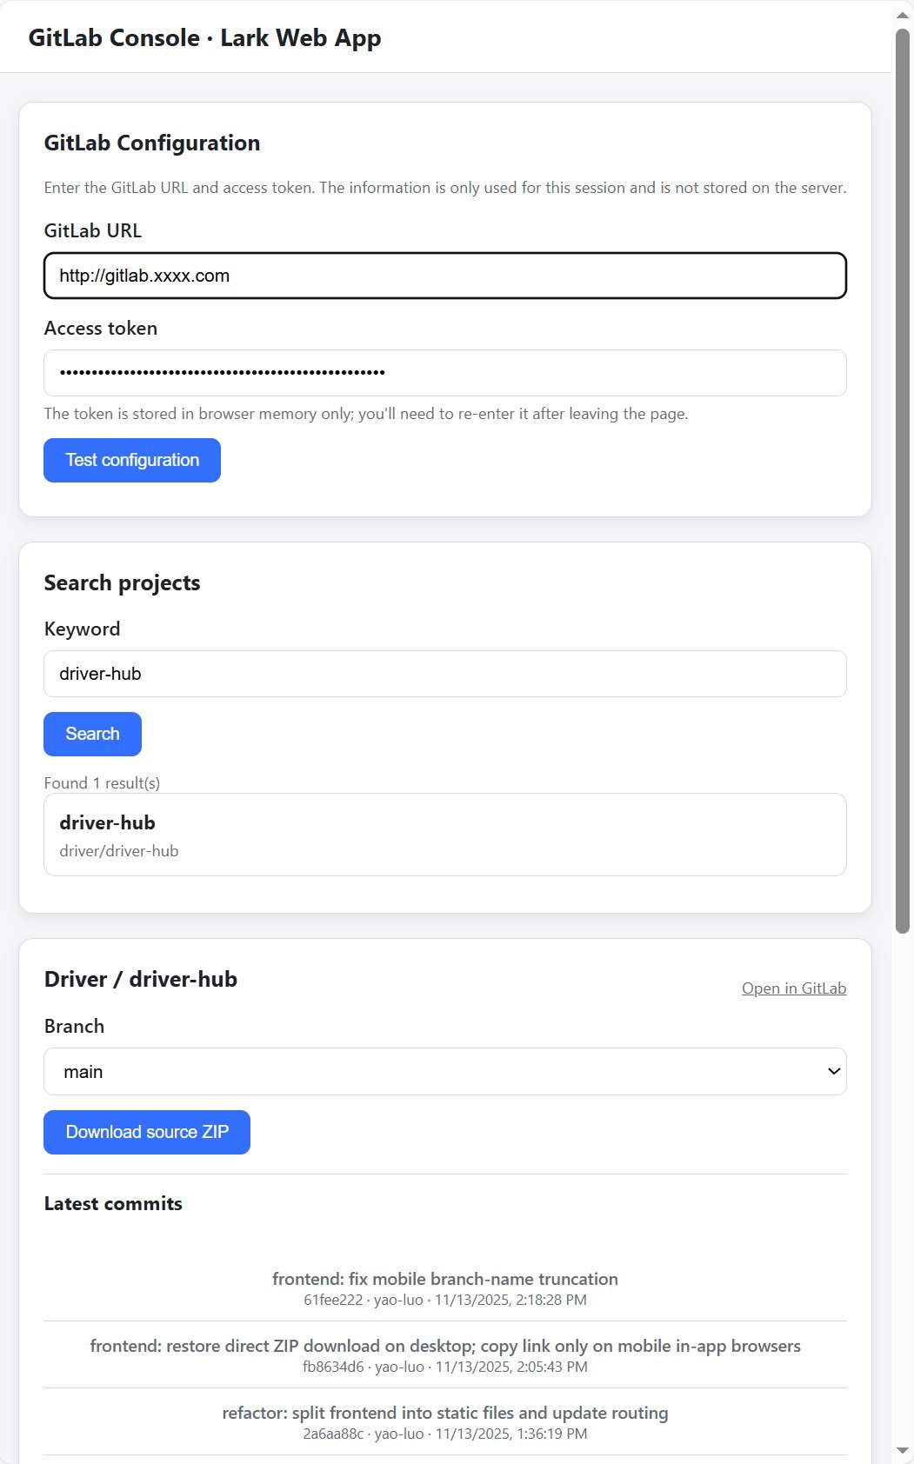Focus the Access token password field

pyautogui.click(x=444, y=373)
